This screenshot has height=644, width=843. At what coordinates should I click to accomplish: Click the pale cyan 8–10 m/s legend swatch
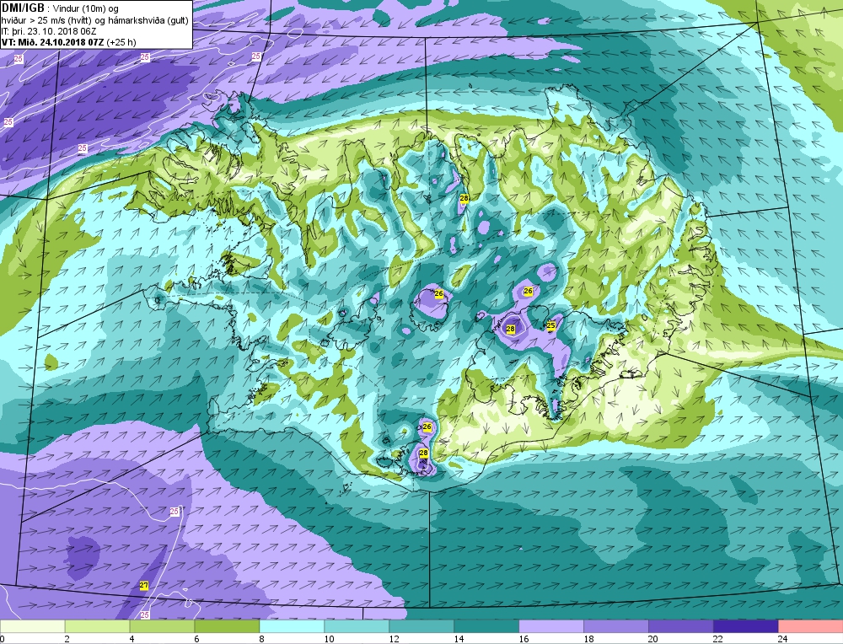292,626
